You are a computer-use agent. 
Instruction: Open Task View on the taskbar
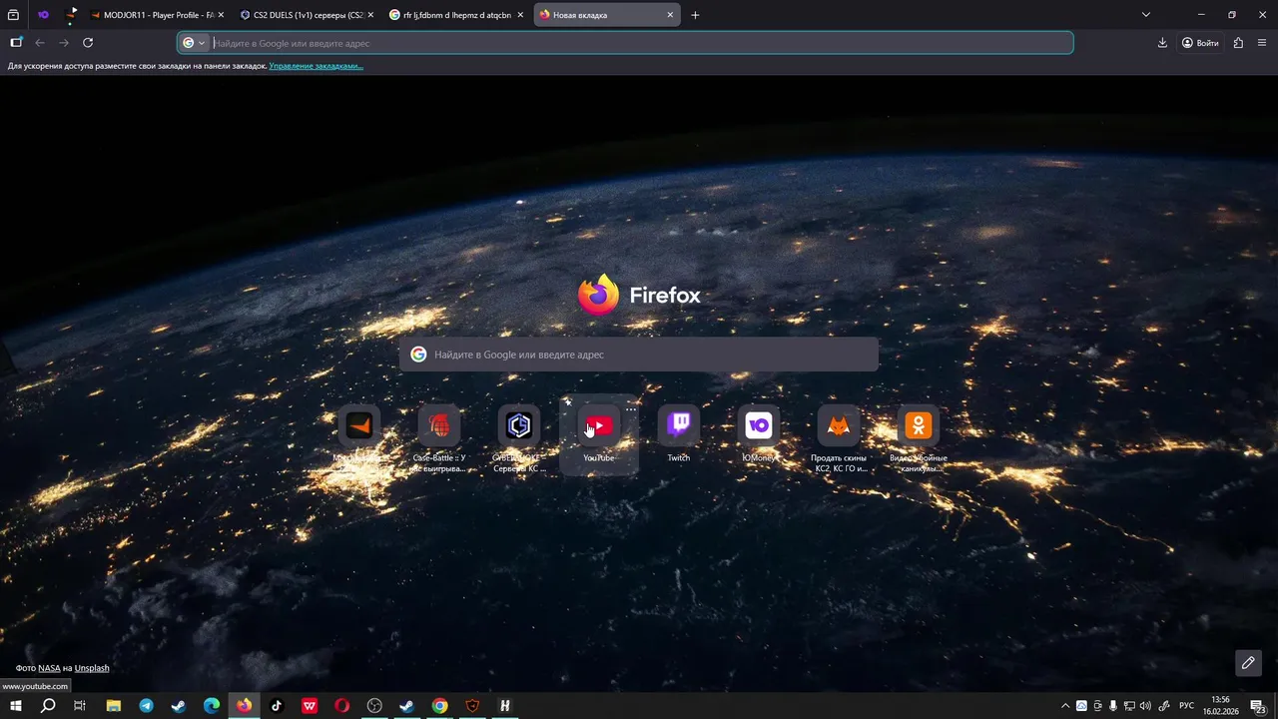(x=80, y=706)
